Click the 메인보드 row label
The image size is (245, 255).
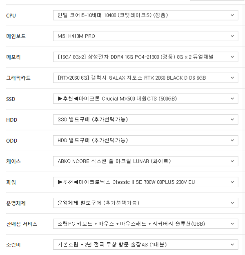pyautogui.click(x=16, y=36)
